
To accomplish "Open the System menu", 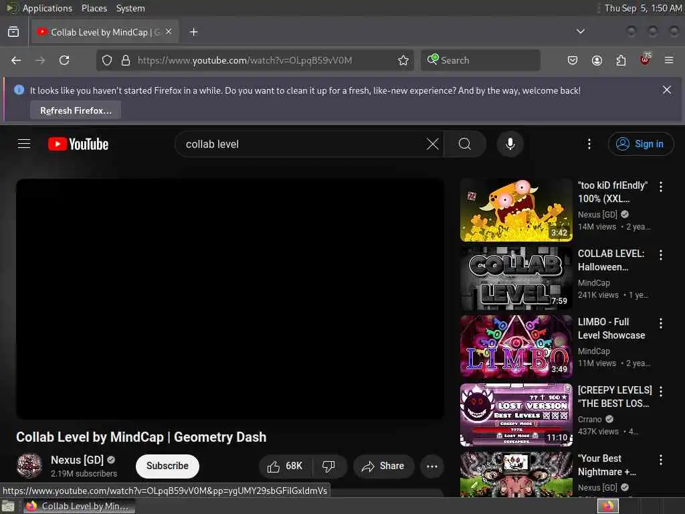I will click(130, 8).
